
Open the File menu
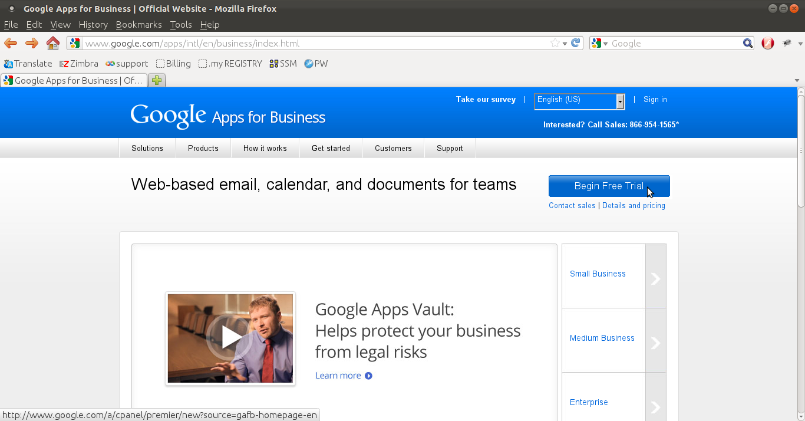click(11, 25)
